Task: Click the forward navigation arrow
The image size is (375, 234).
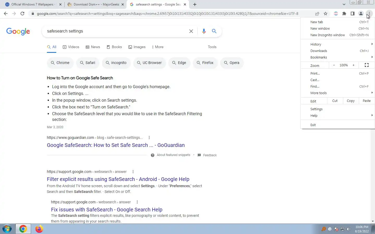Action: click(x=14, y=14)
